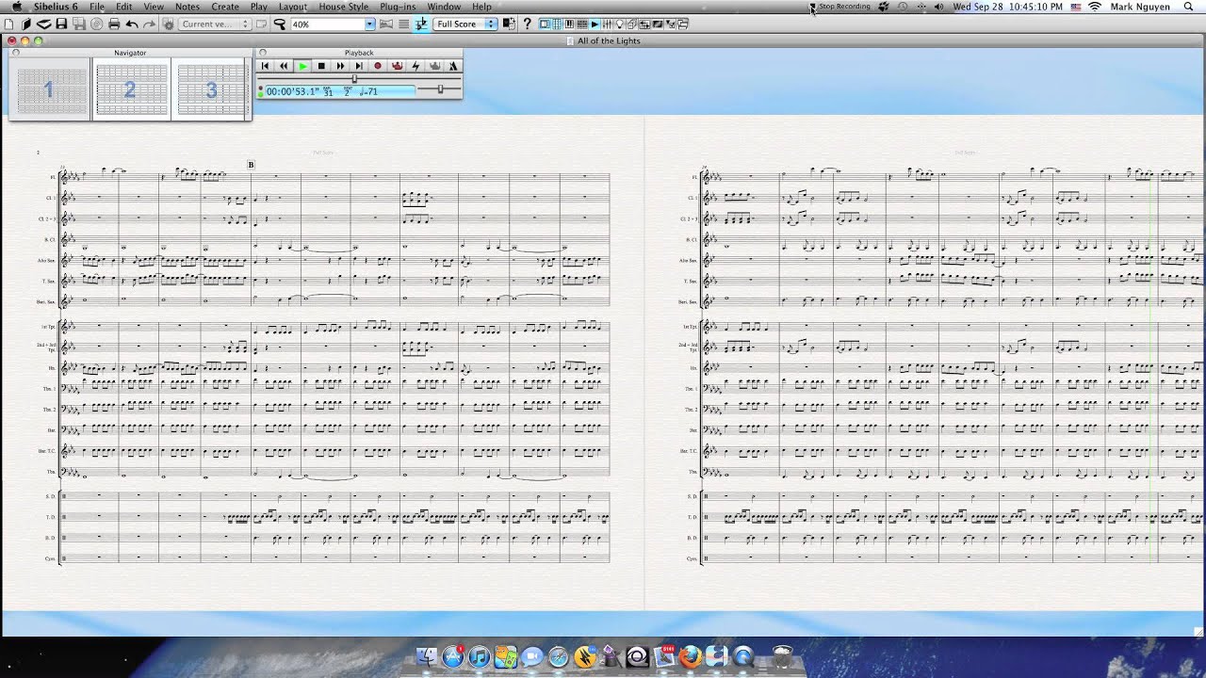1206x678 pixels.
Task: Click the timeline position slider in Playback
Action: tap(354, 78)
